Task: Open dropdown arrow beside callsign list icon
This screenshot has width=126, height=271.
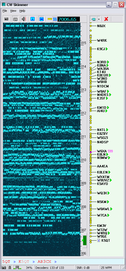Action: click(99, 19)
